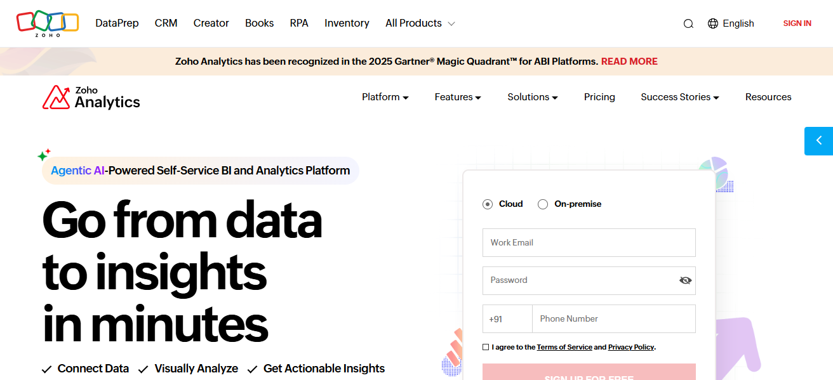Toggle password visibility eye icon
Screen dimensions: 833x380
click(x=685, y=280)
